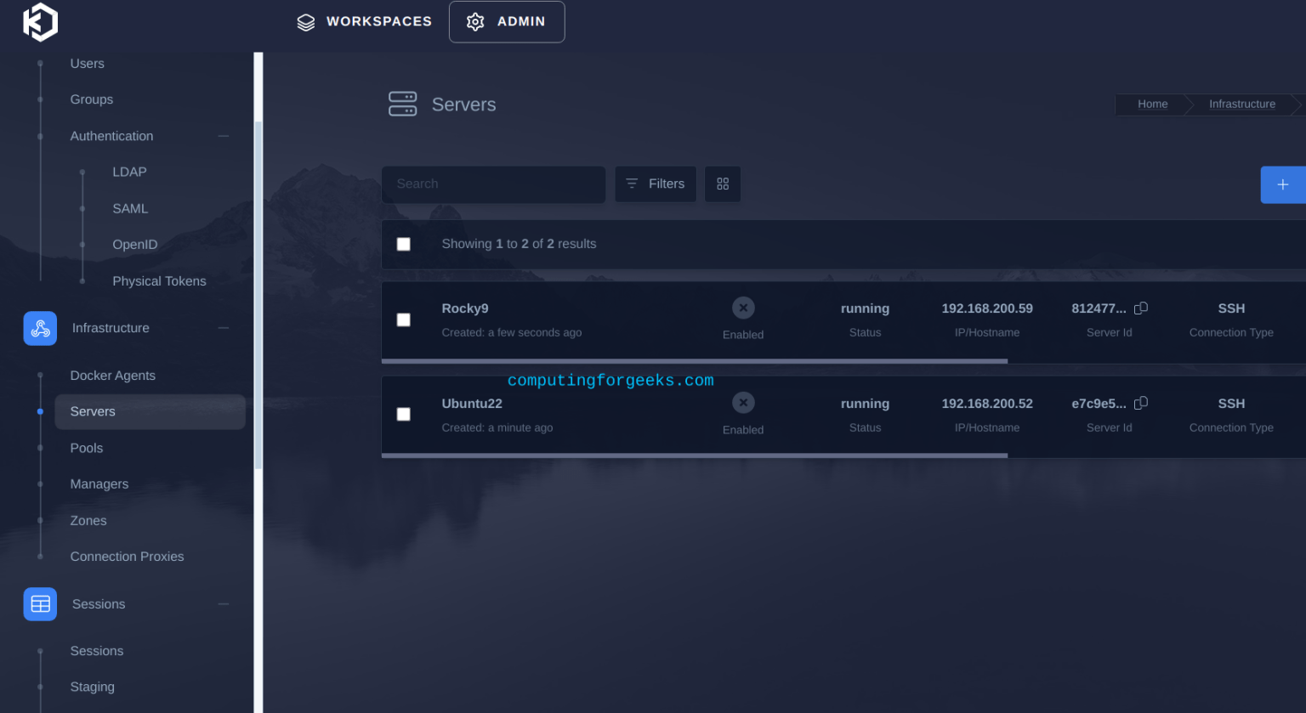Viewport: 1306px width, 713px height.
Task: Collapse the Sessions section
Action: [223, 604]
